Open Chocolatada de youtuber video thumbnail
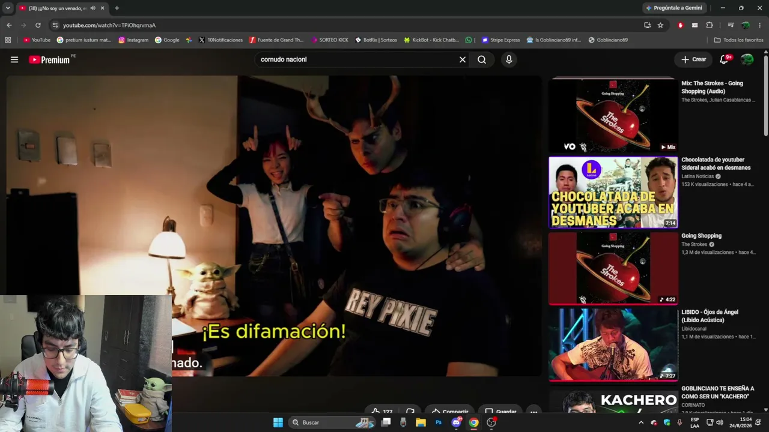 point(613,192)
